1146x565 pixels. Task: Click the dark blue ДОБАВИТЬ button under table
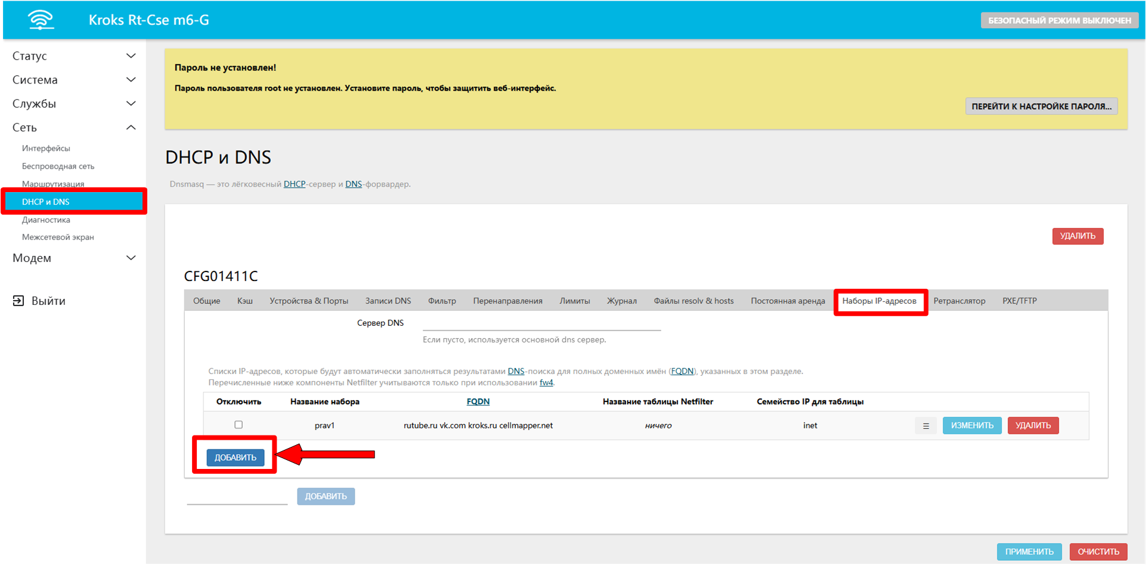pyautogui.click(x=236, y=458)
